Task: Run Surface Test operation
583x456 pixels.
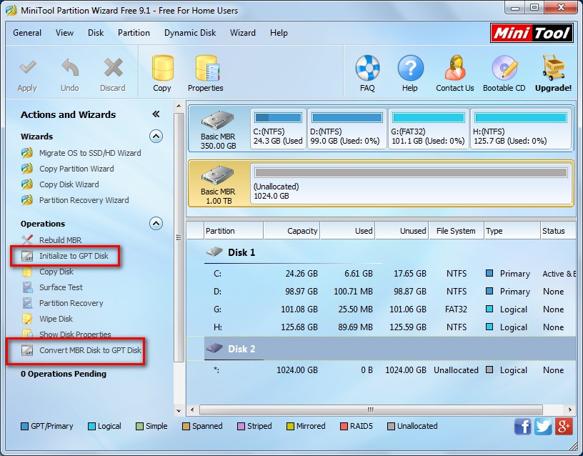Action: click(61, 287)
